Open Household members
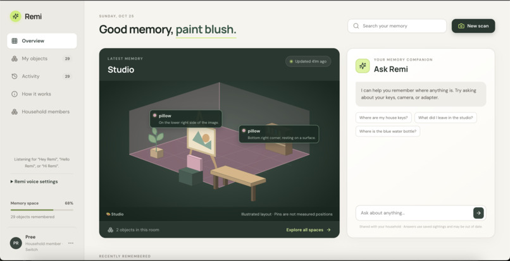Image resolution: width=510 pixels, height=261 pixels. (42, 111)
